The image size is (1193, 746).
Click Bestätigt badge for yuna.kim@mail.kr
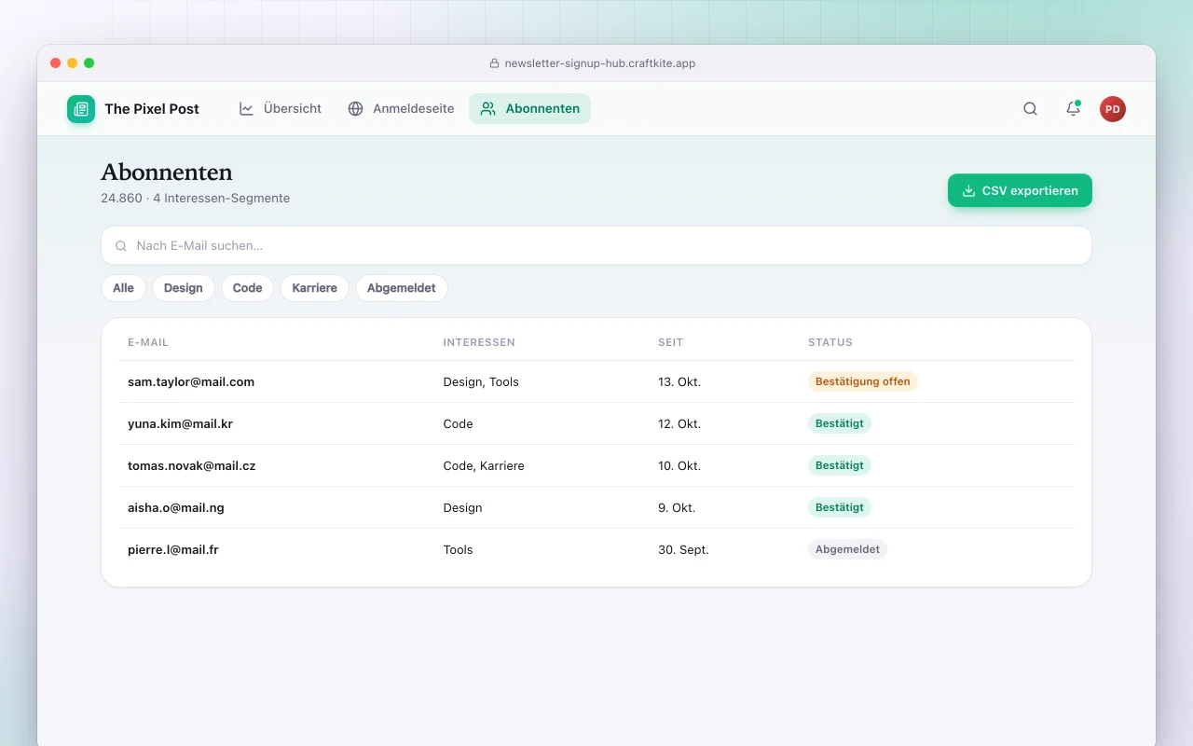(840, 423)
